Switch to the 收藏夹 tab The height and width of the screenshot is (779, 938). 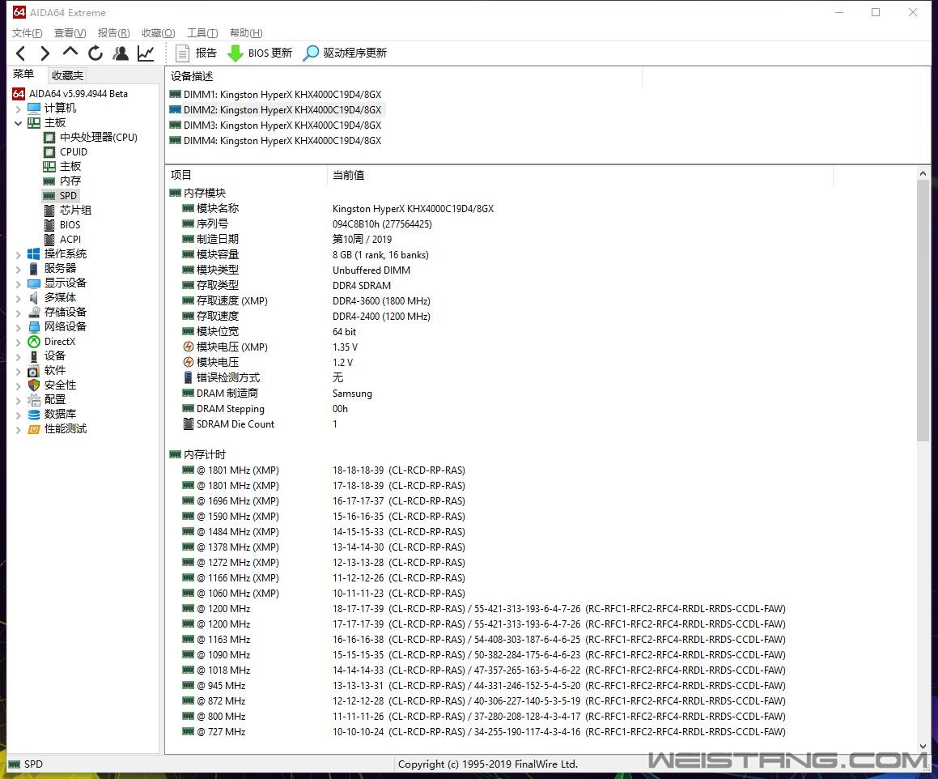pos(67,75)
